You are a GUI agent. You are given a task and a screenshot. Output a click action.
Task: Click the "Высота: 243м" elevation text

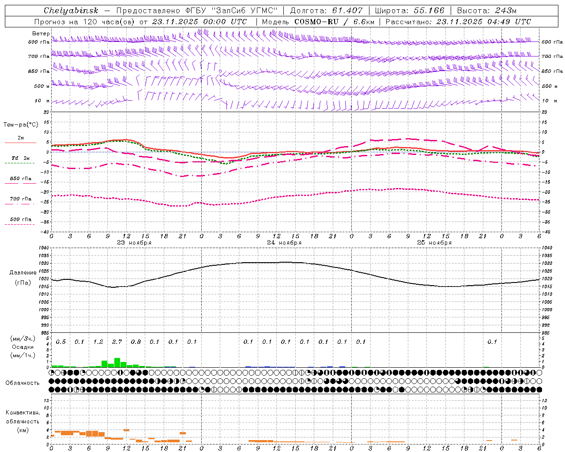pyautogui.click(x=486, y=11)
